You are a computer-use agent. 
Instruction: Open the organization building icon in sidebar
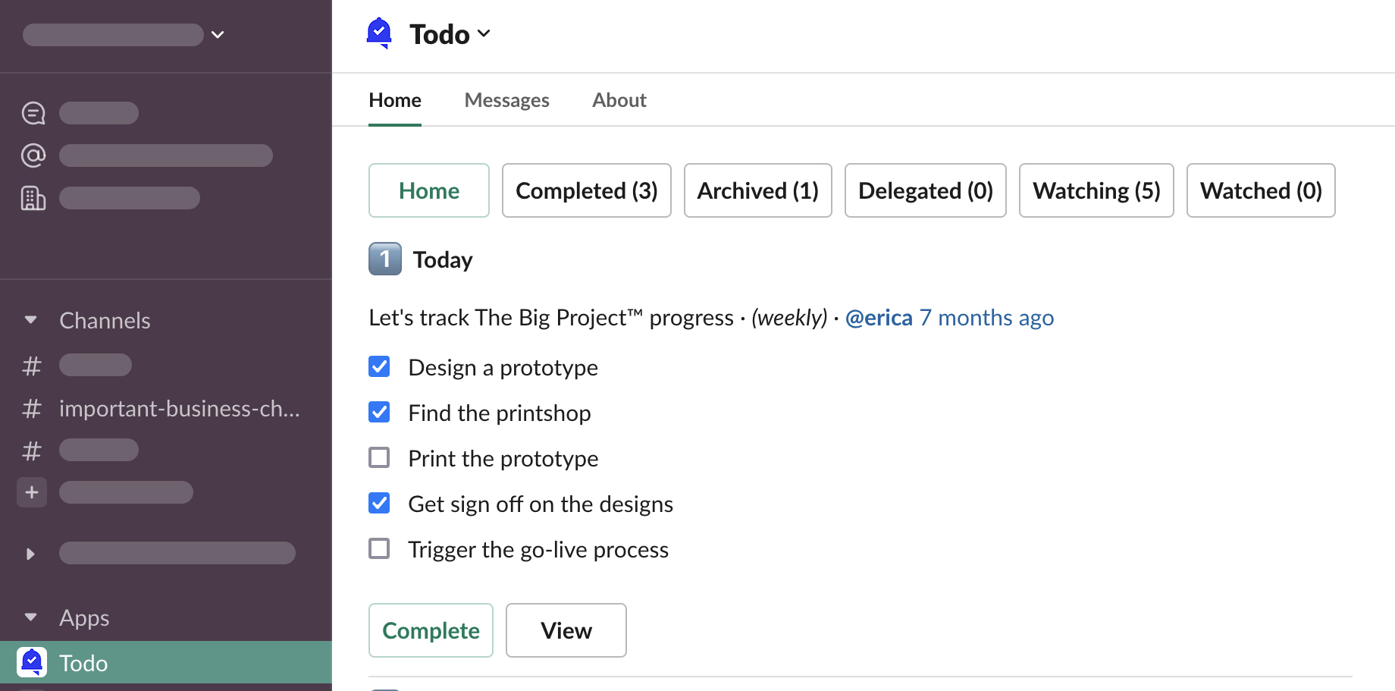[x=33, y=198]
